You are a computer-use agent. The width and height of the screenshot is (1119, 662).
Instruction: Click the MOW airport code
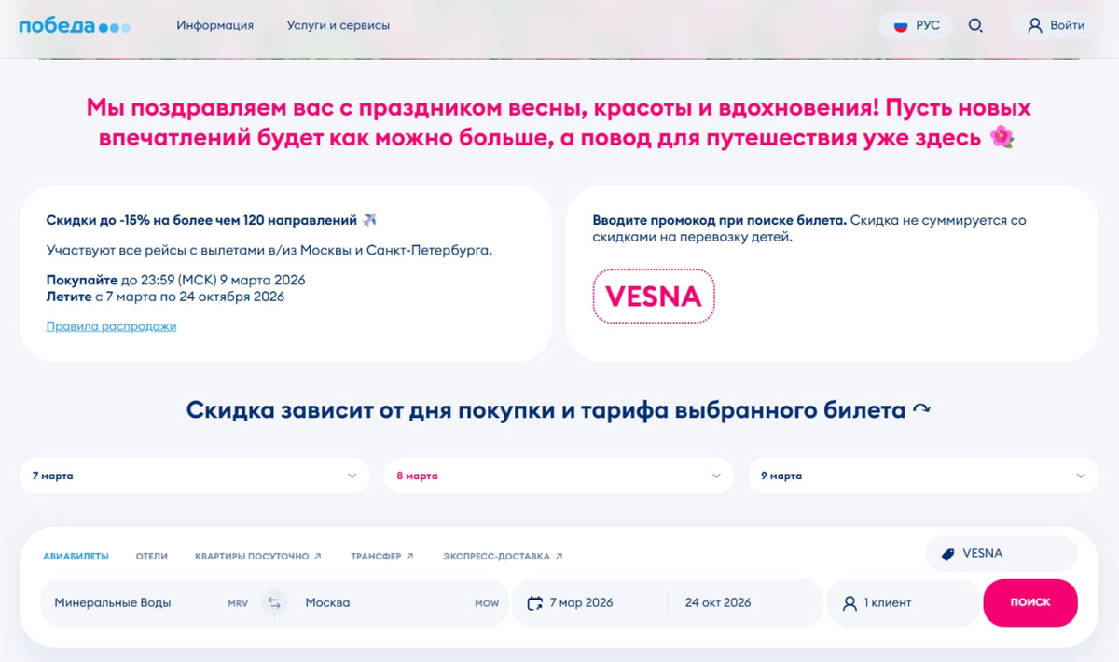[487, 603]
